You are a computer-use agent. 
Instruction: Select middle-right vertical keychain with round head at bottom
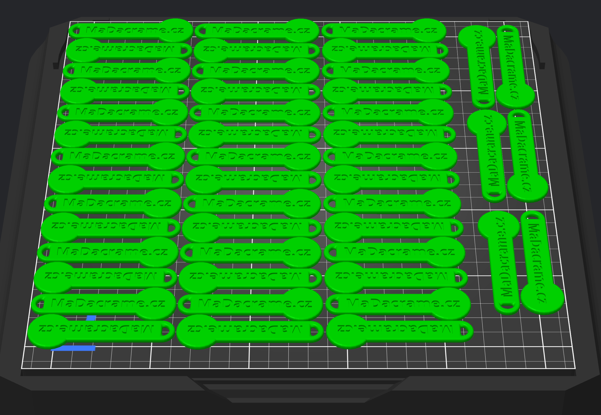(523, 151)
